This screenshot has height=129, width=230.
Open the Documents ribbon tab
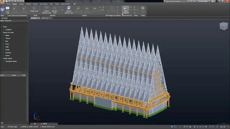(x=43, y=4)
